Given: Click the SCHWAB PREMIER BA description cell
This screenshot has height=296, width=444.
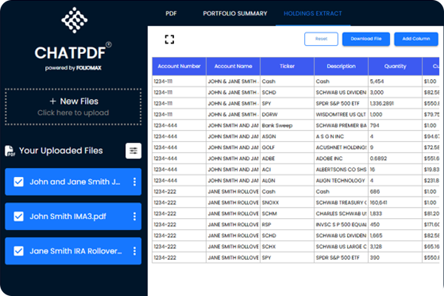Looking at the screenshot, I should (341, 126).
